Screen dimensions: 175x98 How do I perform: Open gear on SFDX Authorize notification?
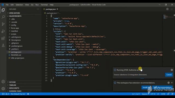172,70
